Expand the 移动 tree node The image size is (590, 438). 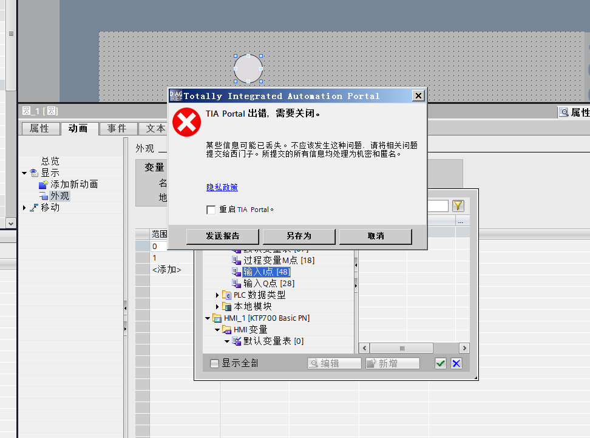click(24, 208)
